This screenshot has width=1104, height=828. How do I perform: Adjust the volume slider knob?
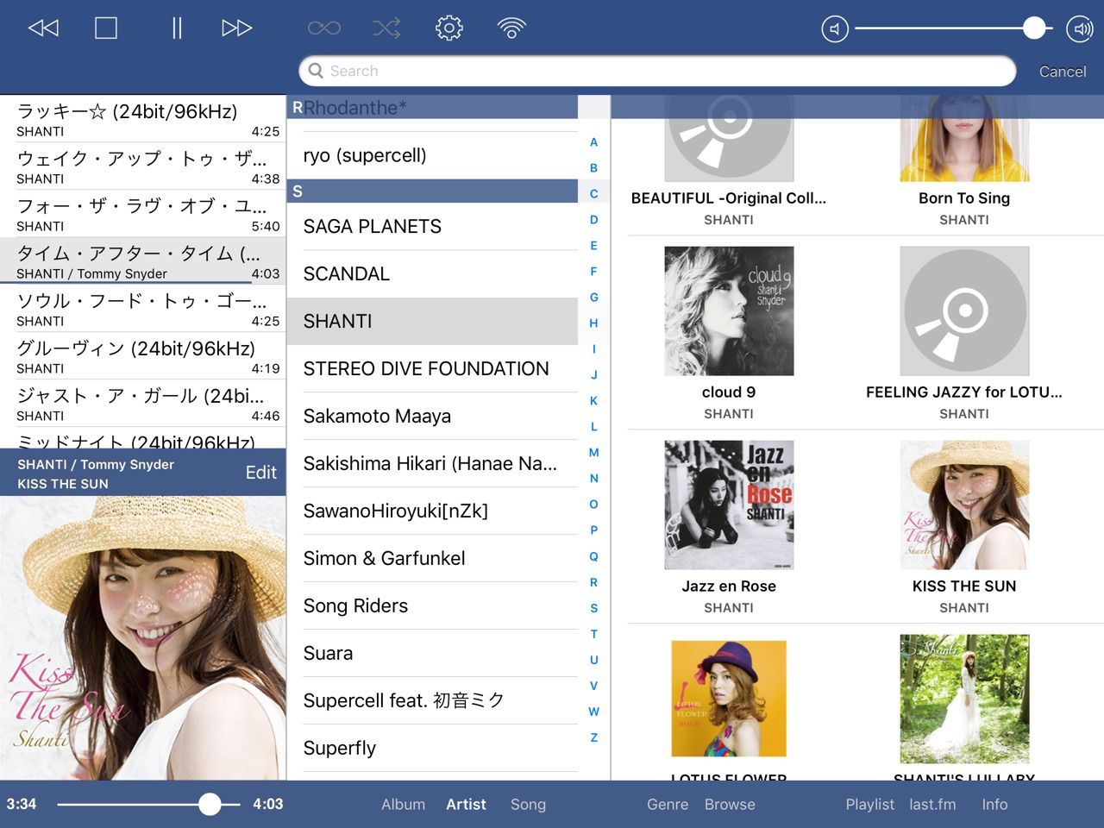coord(1034,28)
